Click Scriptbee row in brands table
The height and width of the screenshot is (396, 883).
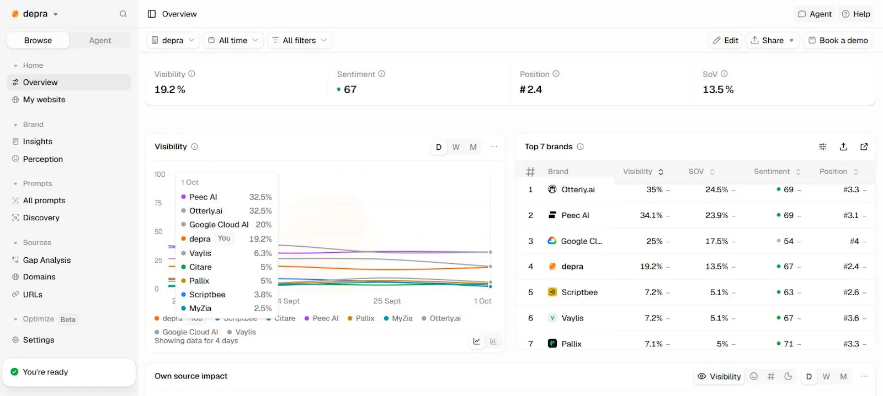point(695,292)
